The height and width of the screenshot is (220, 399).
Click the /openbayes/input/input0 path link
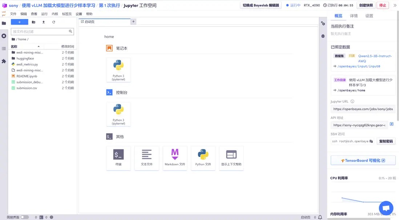coord(359,66)
